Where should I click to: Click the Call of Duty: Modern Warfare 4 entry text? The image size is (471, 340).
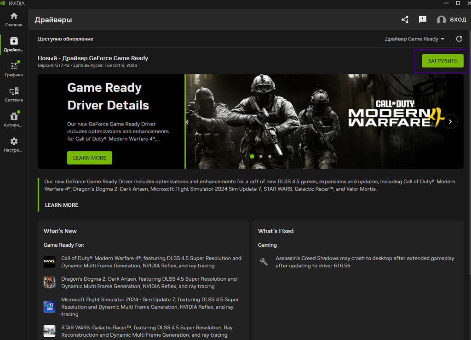tap(151, 262)
